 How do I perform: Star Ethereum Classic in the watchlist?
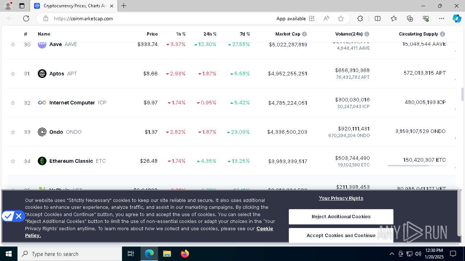pyautogui.click(x=13, y=161)
